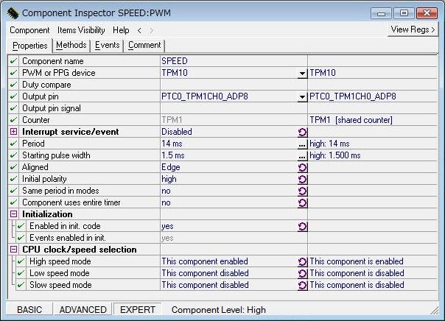Click cycle icon for Same period in modes

pyautogui.click(x=302, y=191)
